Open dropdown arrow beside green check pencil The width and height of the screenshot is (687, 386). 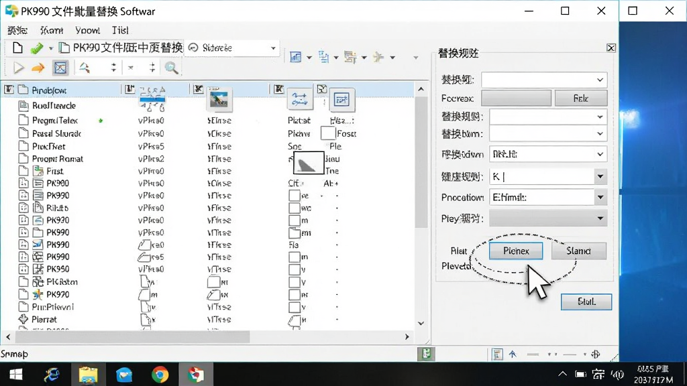(51, 48)
